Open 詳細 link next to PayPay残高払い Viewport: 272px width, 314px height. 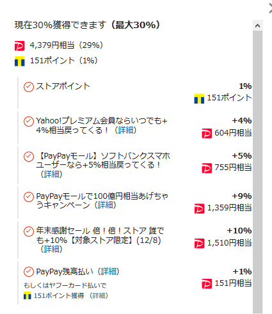point(108,272)
